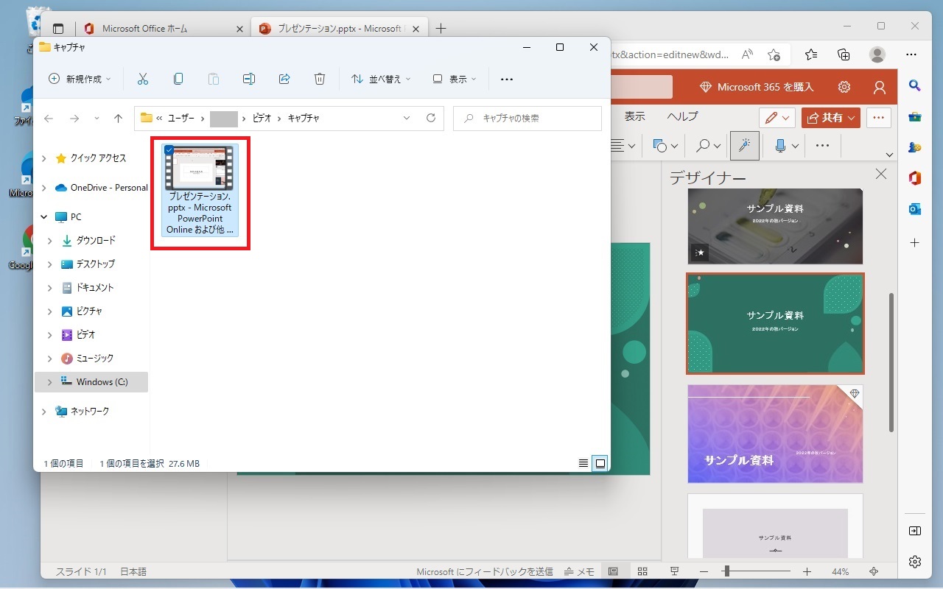Open the Edge sidebar Tools briefcase icon

pos(915,116)
